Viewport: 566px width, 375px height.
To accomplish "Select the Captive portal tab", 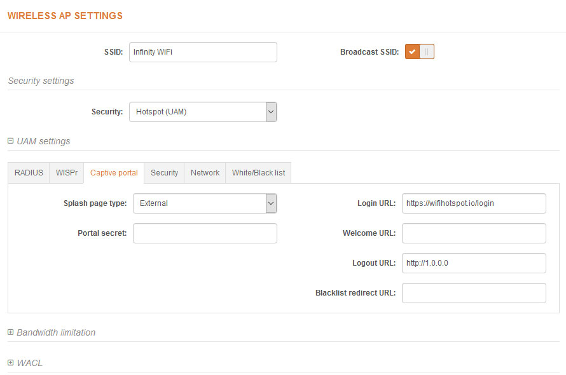I will pos(114,173).
